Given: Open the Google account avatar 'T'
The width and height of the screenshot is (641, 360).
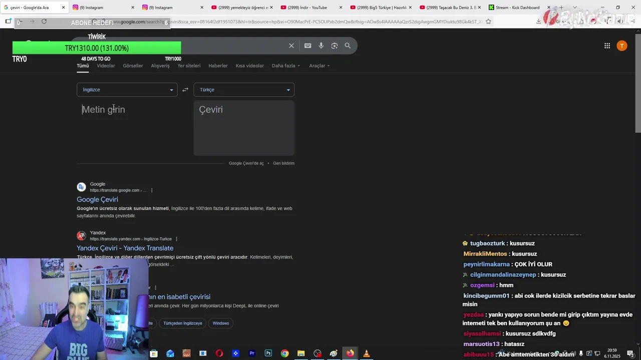Looking at the screenshot, I should [621, 45].
